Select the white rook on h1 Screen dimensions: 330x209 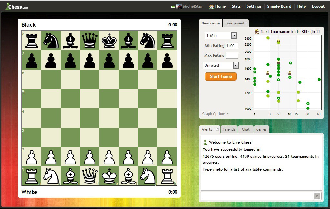tap(167, 176)
